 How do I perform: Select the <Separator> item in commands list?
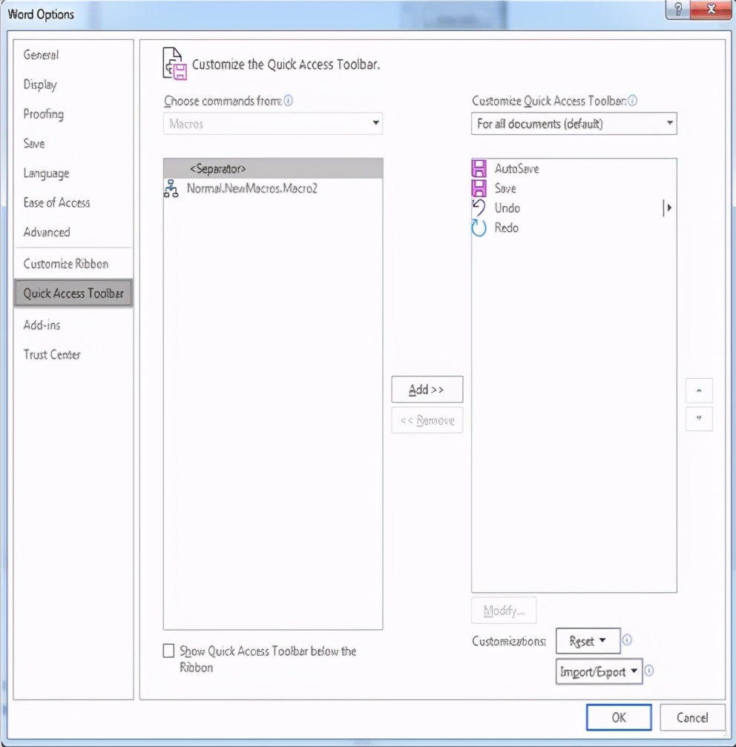pyautogui.click(x=273, y=169)
